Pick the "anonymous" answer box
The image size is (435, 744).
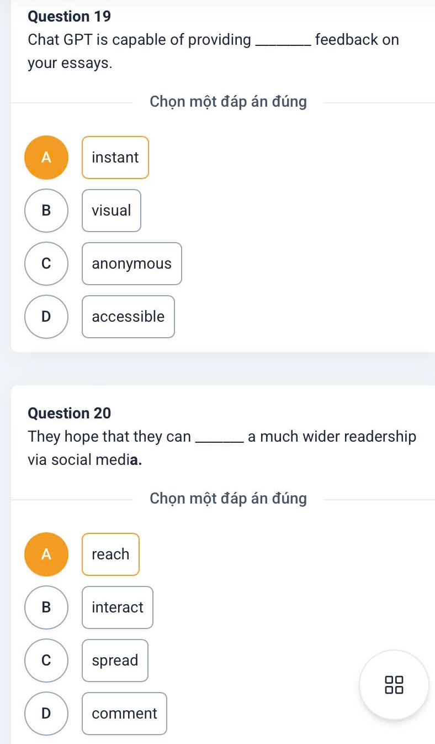[x=132, y=264]
